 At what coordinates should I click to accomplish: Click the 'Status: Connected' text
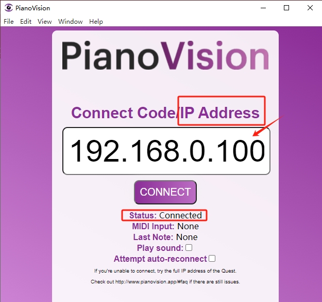coord(165,215)
